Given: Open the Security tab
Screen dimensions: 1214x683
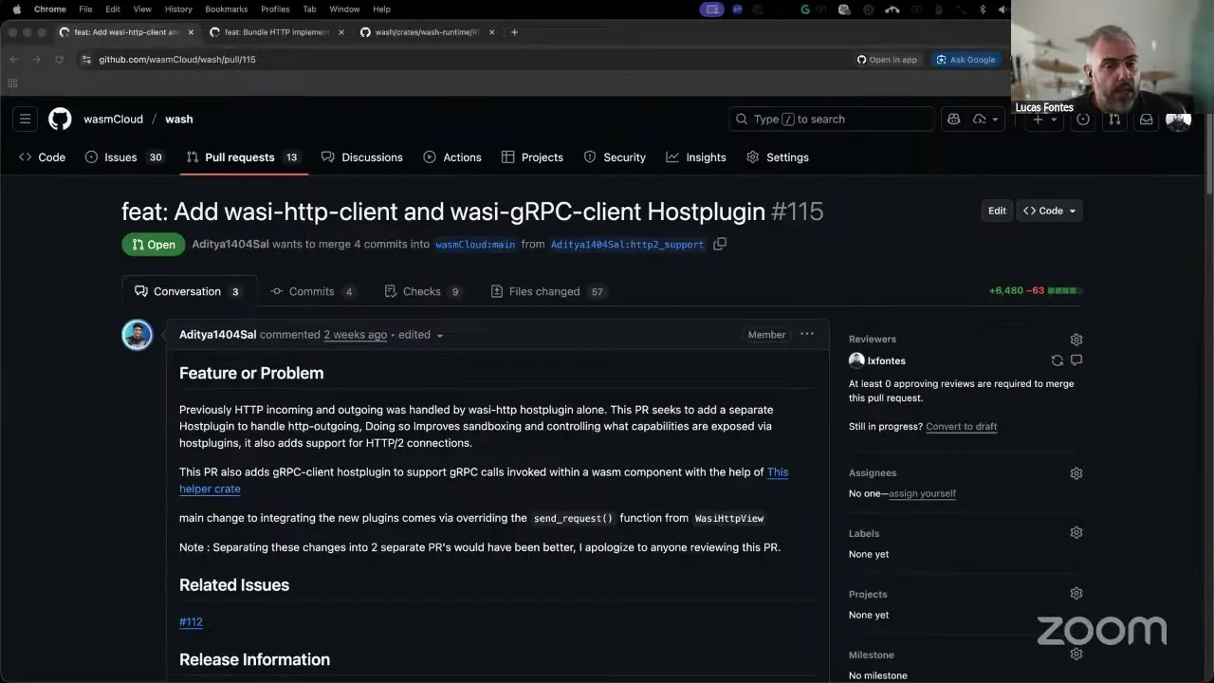Looking at the screenshot, I should pyautogui.click(x=615, y=157).
